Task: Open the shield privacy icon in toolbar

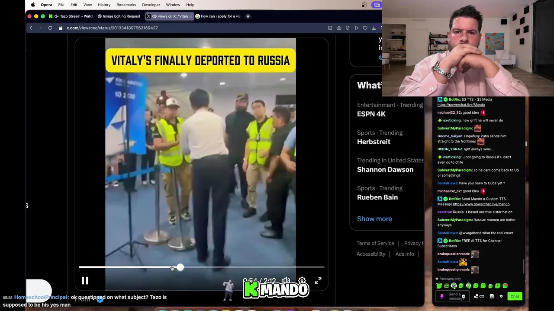Action: (x=348, y=28)
